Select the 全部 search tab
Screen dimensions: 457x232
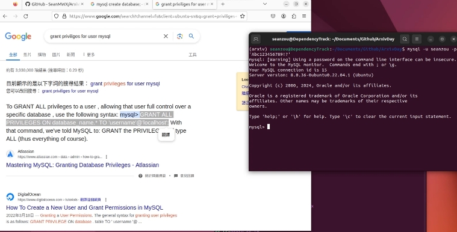13,55
